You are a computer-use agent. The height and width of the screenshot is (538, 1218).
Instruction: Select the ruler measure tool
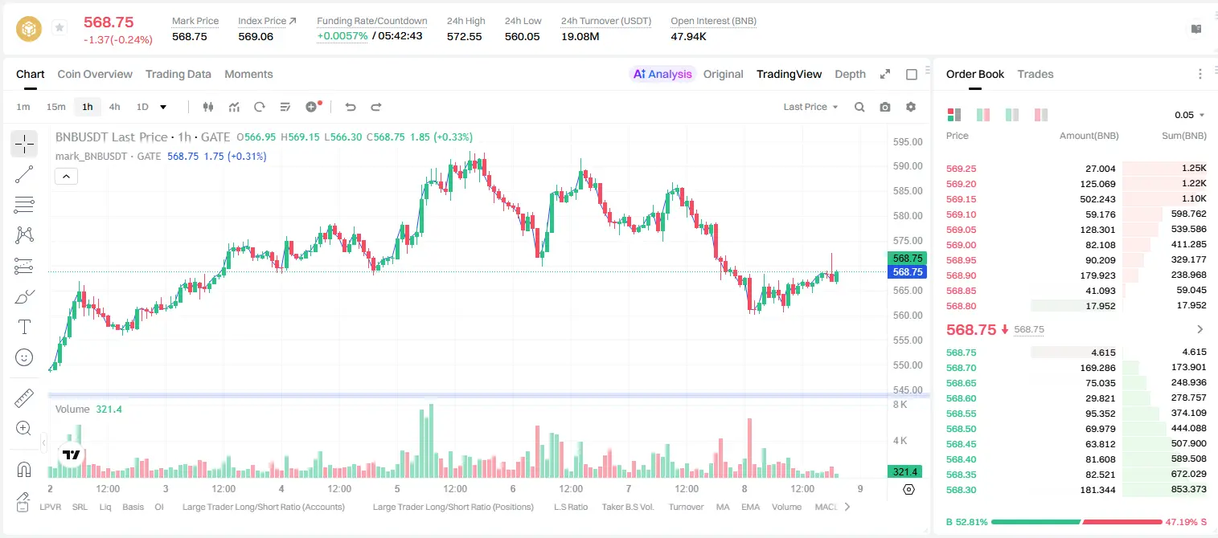(24, 397)
